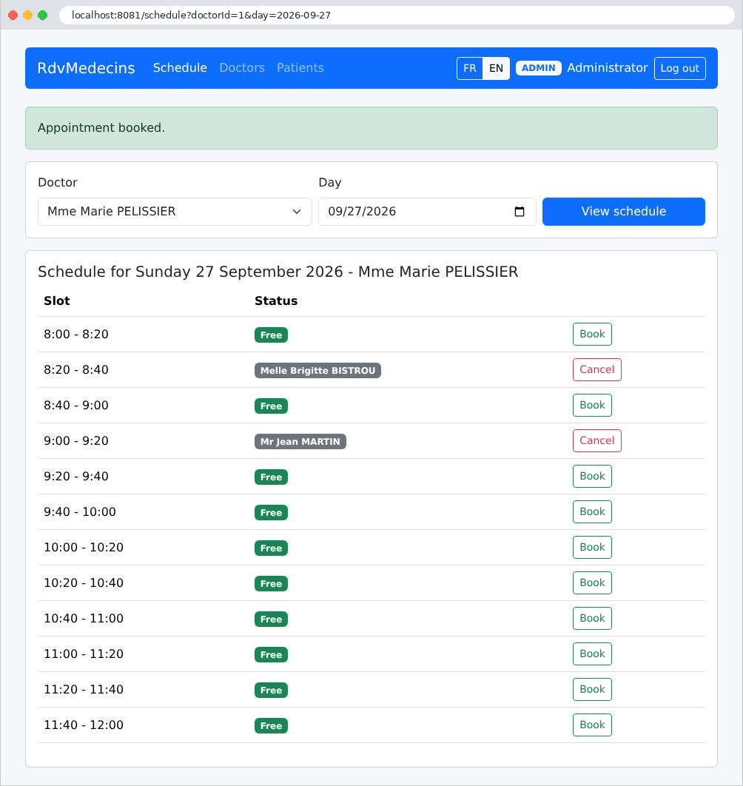743x786 pixels.
Task: Book the 11:20 - 11:40 slot
Action: click(592, 690)
